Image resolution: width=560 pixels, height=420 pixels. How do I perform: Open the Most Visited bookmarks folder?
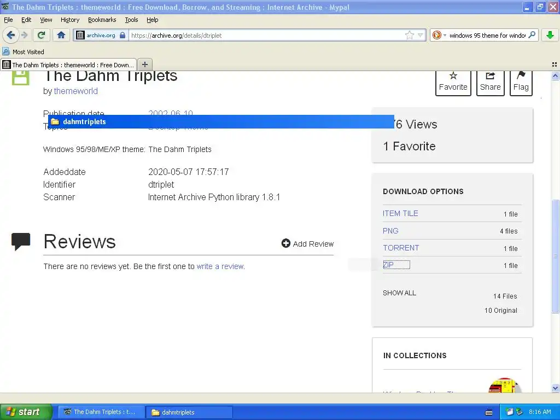24,52
